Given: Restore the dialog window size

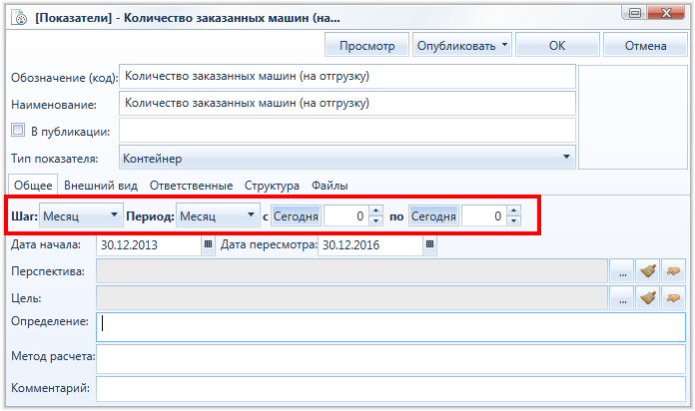Looking at the screenshot, I should pos(635,13).
